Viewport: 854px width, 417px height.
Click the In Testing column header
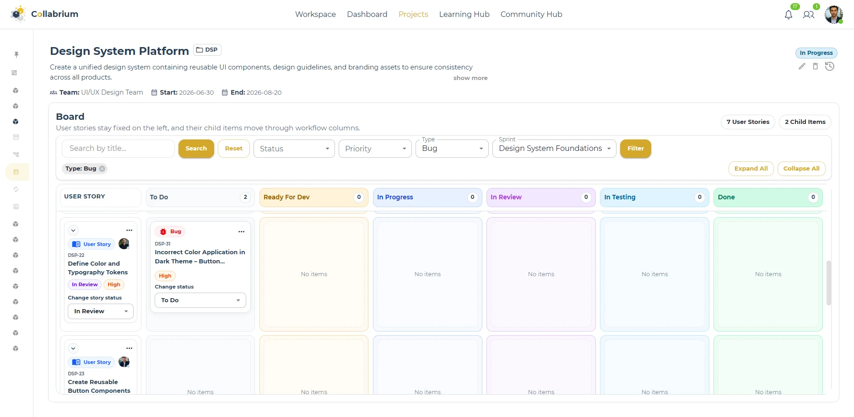tap(654, 197)
